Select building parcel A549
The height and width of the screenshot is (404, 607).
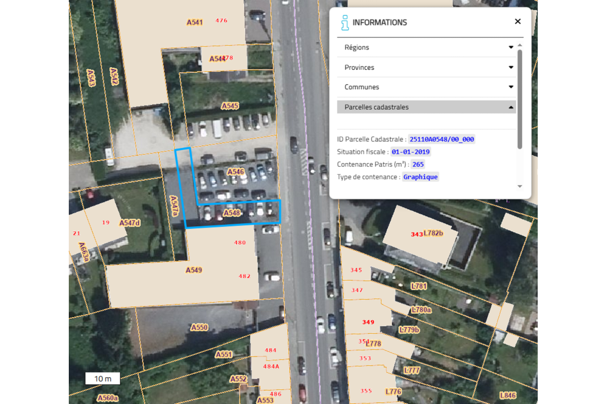(194, 270)
